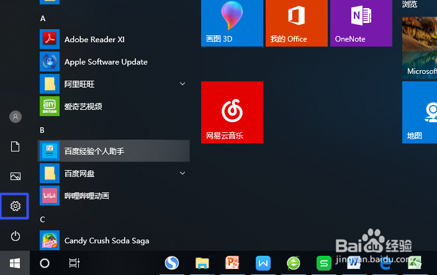Click the letter A section header
Screen dimensions: 437x275
click(43, 19)
